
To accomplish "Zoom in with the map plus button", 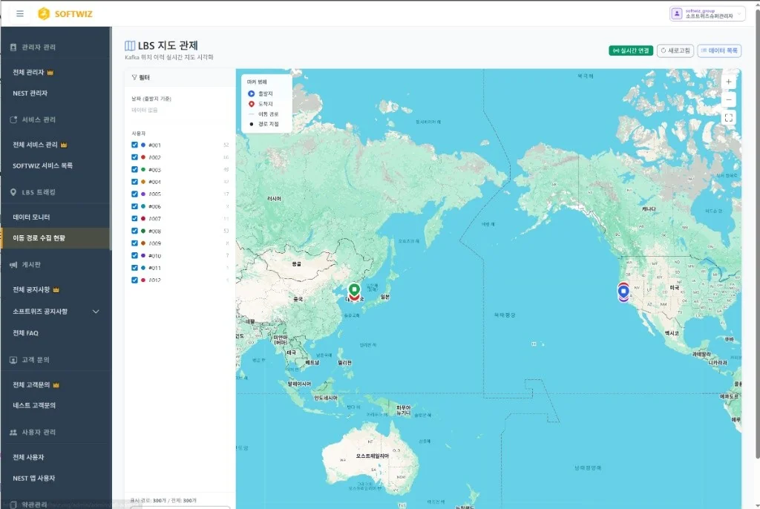I will (729, 82).
